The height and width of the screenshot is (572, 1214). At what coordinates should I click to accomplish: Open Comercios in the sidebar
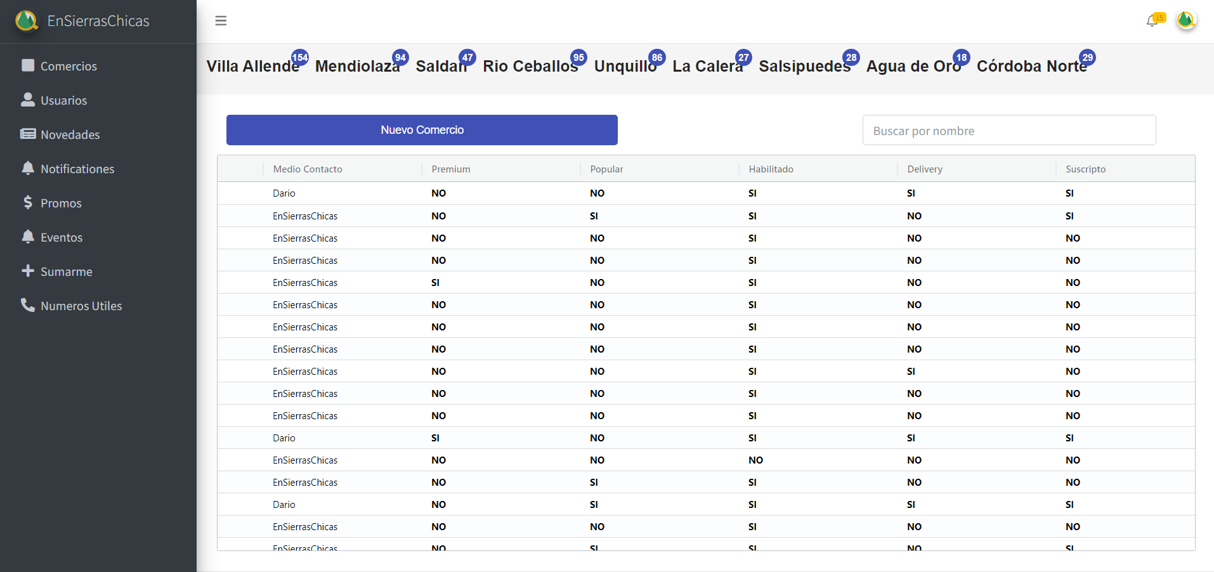coord(69,66)
